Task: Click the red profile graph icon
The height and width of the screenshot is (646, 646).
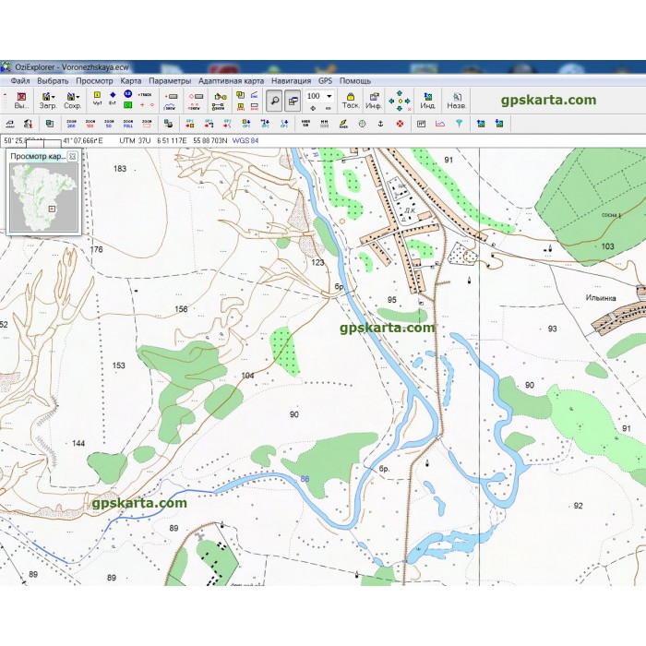Action: click(440, 123)
